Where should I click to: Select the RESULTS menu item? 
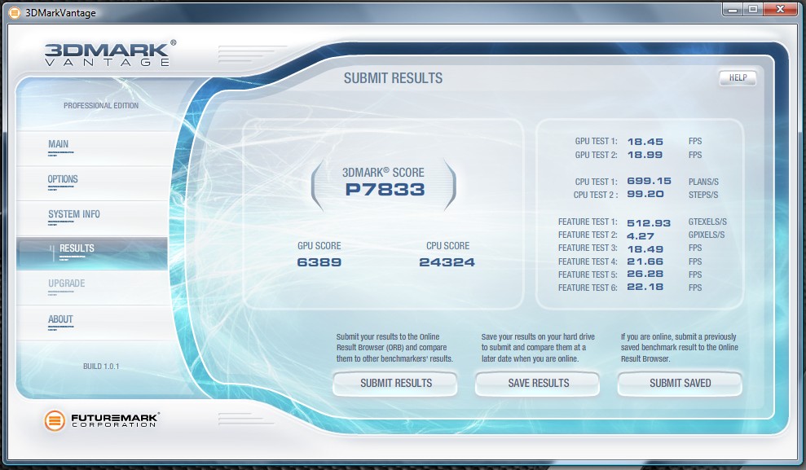[x=93, y=253]
